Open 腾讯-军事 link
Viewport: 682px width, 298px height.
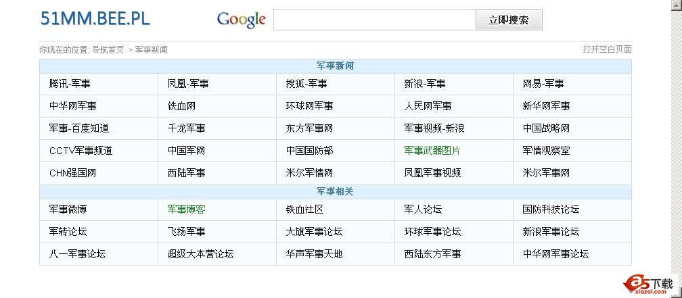70,84
